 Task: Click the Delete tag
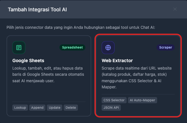tap(71, 108)
